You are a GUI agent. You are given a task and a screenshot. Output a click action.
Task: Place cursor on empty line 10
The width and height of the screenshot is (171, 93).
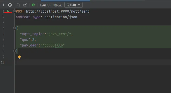(x=93, y=62)
